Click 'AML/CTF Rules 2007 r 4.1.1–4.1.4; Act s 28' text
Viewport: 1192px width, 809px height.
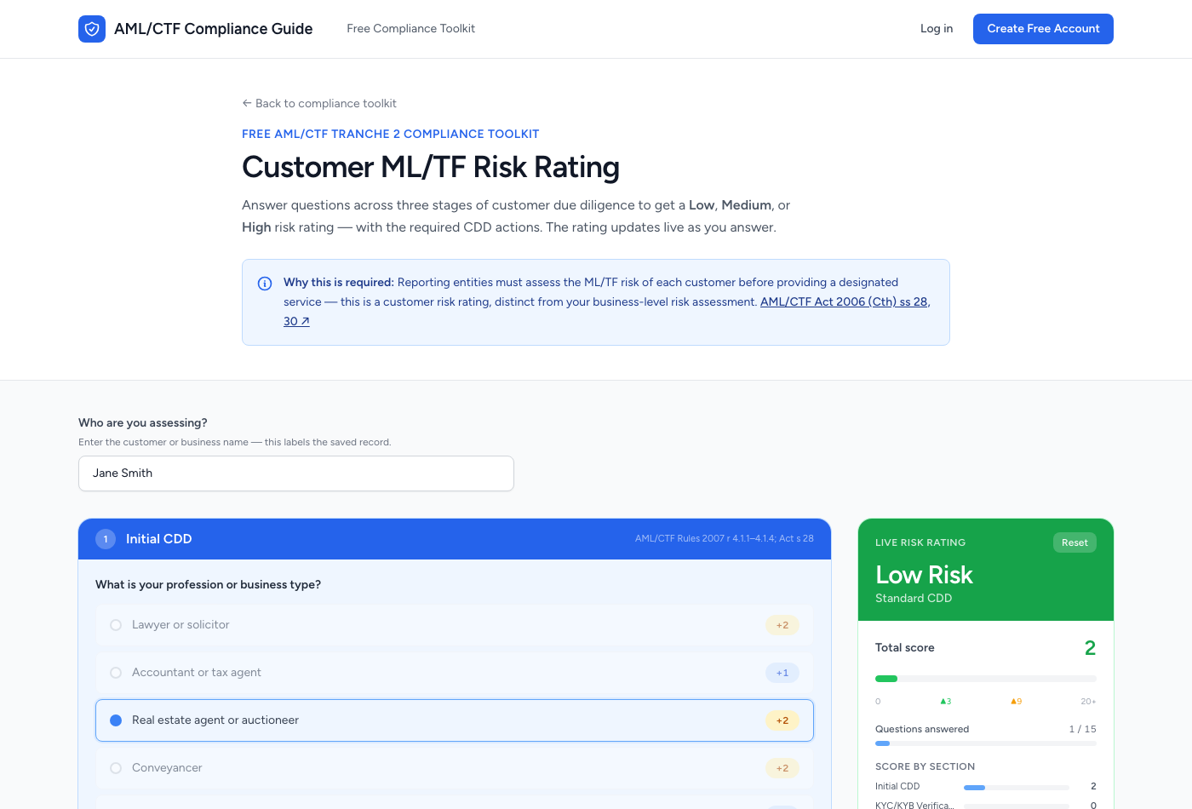point(725,538)
